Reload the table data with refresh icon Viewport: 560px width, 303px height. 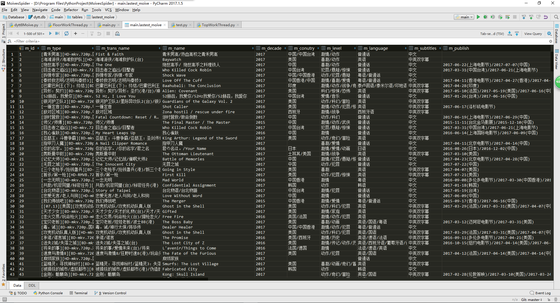[66, 33]
